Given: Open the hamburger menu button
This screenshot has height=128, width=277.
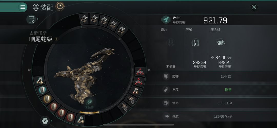Looking at the screenshot, I should point(23,7).
